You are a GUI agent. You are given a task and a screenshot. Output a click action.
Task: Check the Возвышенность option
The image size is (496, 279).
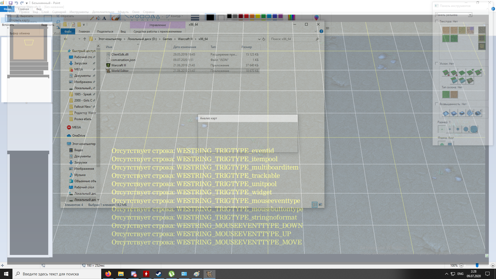point(437,104)
